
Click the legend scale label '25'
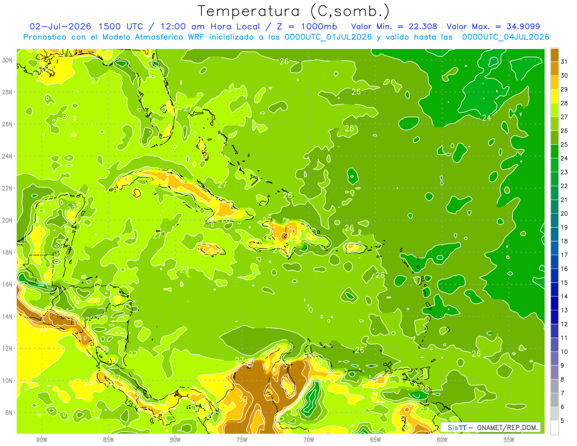564,144
